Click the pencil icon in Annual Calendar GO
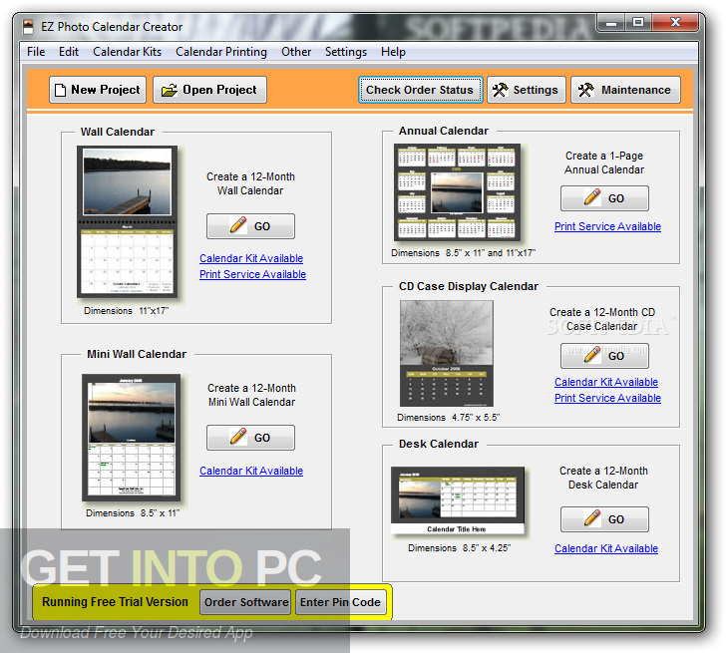Image resolution: width=726 pixels, height=653 pixels. pyautogui.click(x=592, y=197)
